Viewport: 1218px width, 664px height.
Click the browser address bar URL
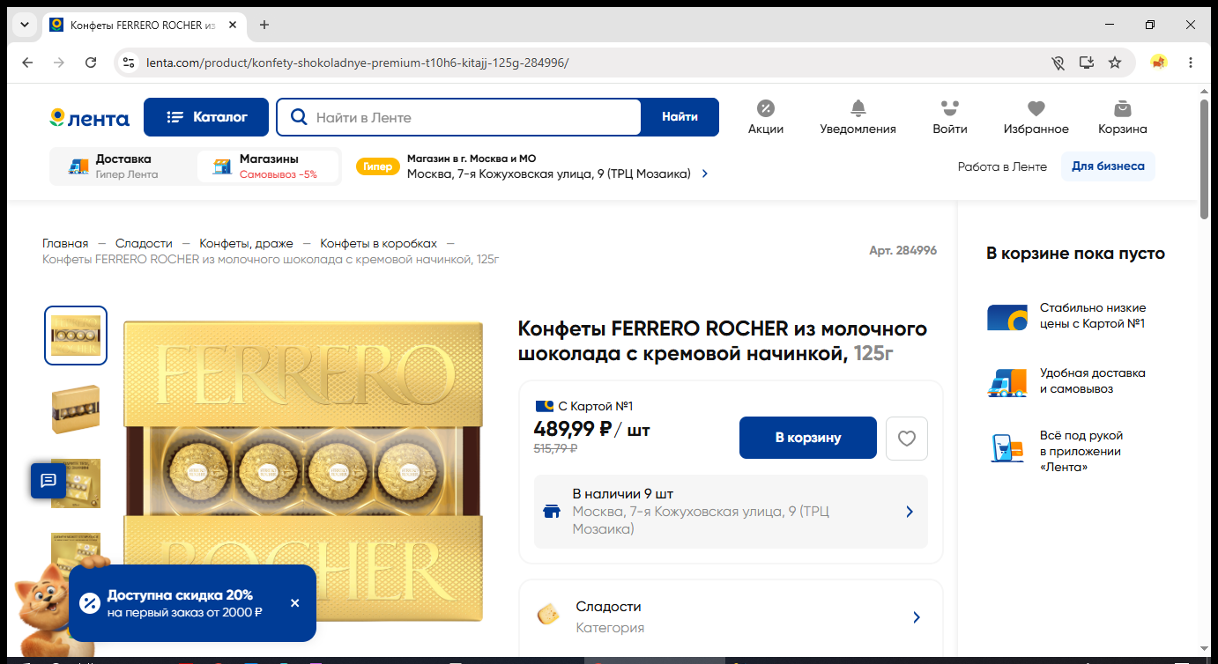tap(358, 63)
